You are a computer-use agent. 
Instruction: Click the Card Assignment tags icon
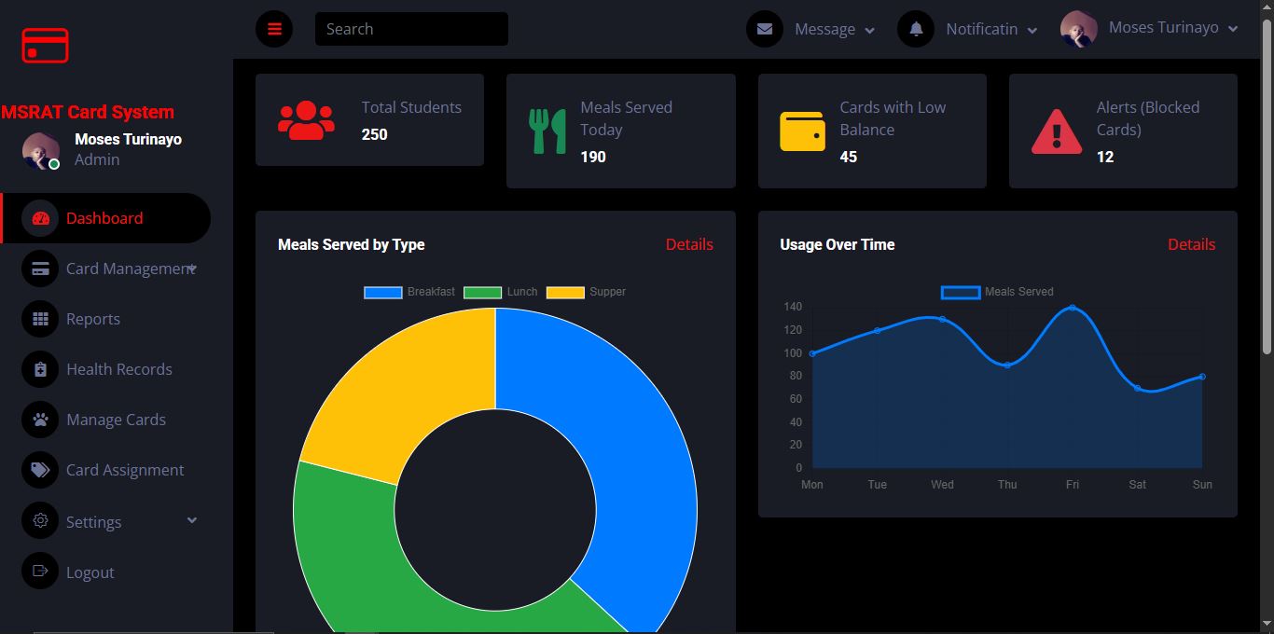(x=40, y=470)
